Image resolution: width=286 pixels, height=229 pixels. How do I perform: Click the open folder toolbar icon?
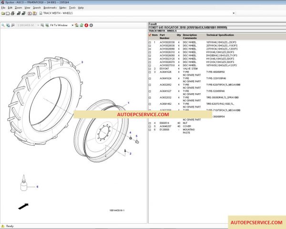(3, 13)
